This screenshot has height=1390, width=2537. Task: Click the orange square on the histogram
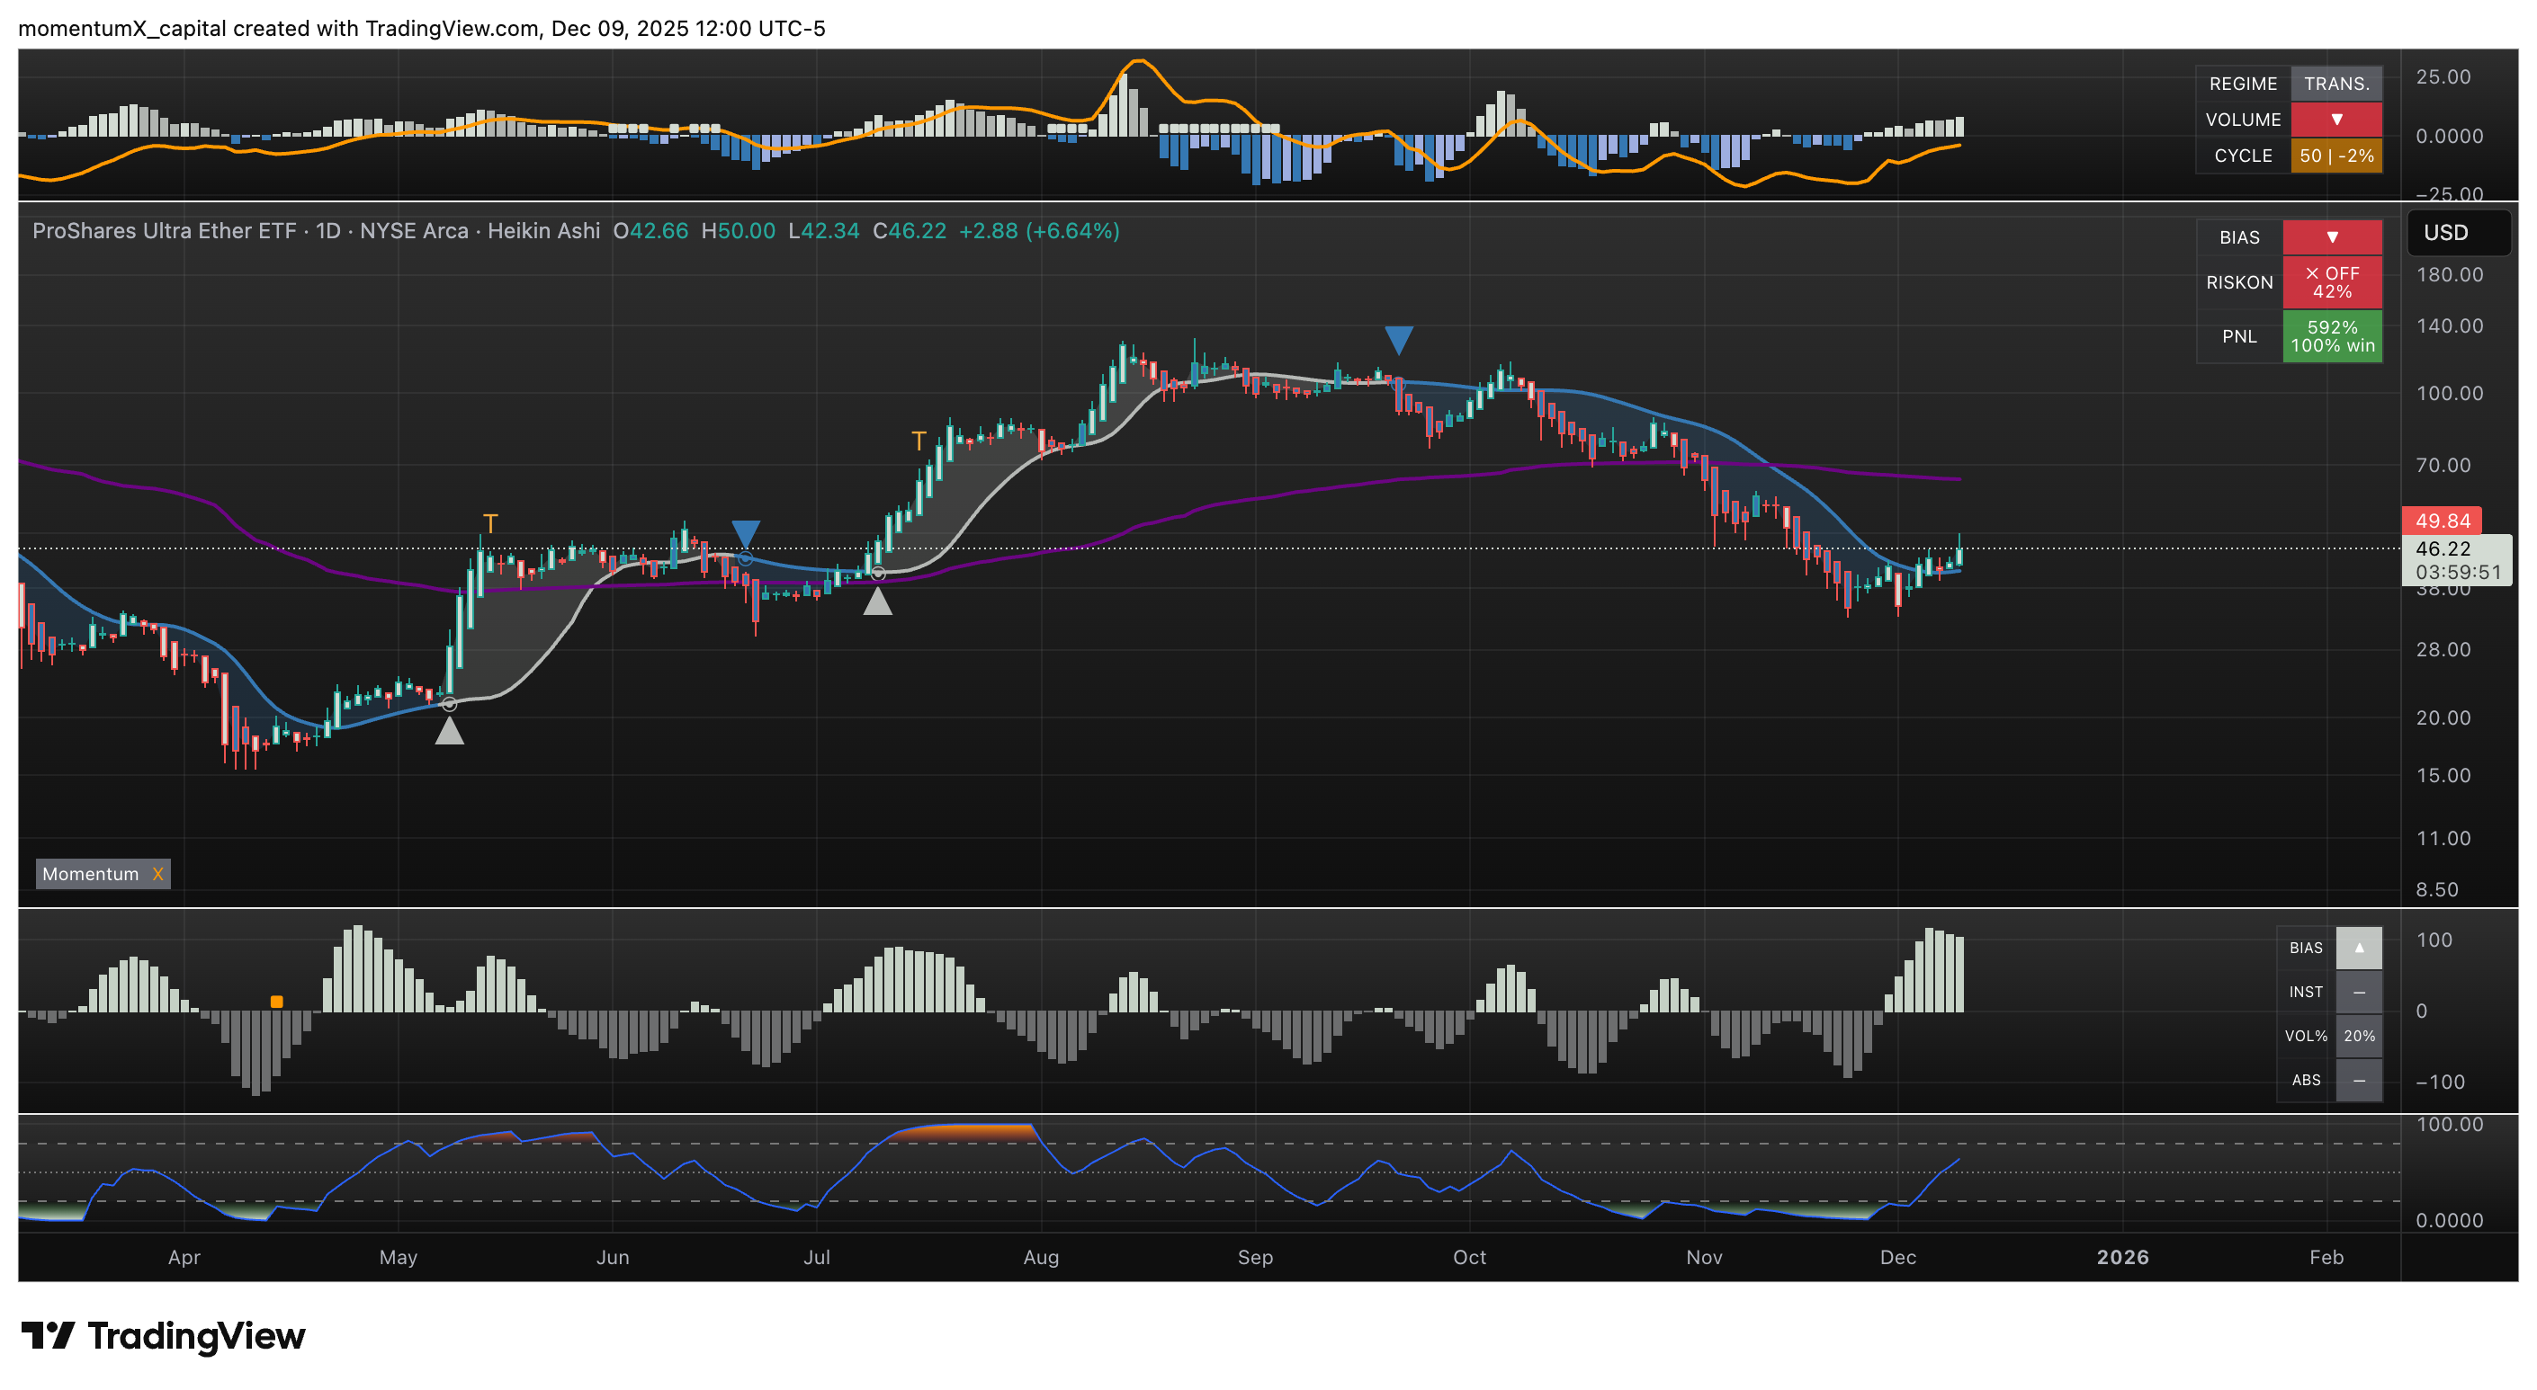[x=277, y=1002]
